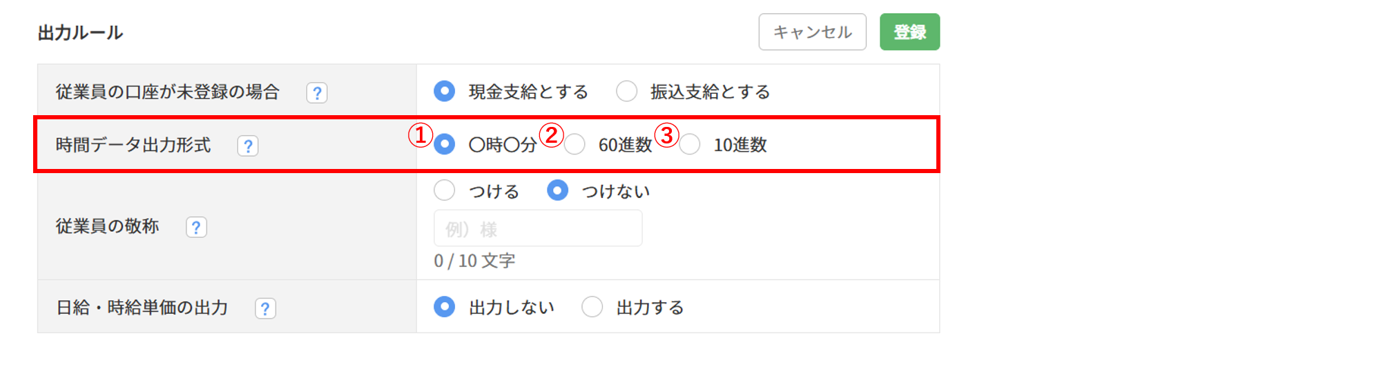Focus the honorific text field 例）様
This screenshot has height=380, width=1381.
click(538, 228)
